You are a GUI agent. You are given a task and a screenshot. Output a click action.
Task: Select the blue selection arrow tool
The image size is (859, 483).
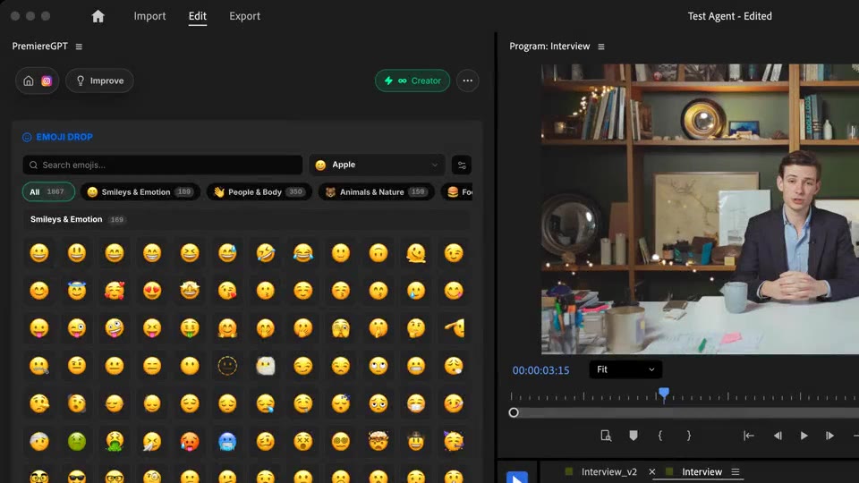pyautogui.click(x=516, y=477)
